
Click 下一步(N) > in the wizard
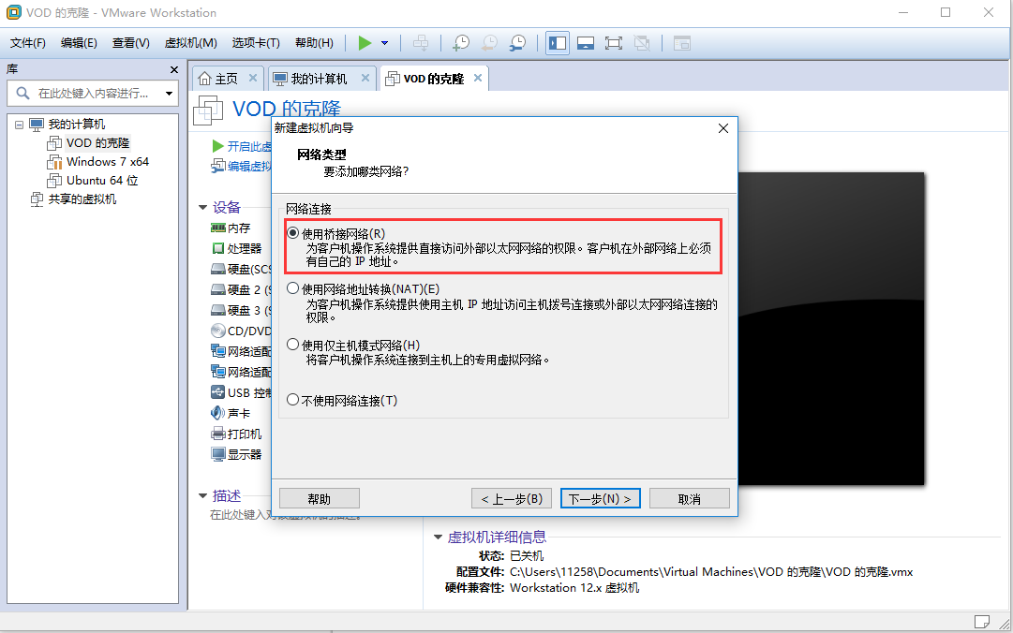point(600,499)
